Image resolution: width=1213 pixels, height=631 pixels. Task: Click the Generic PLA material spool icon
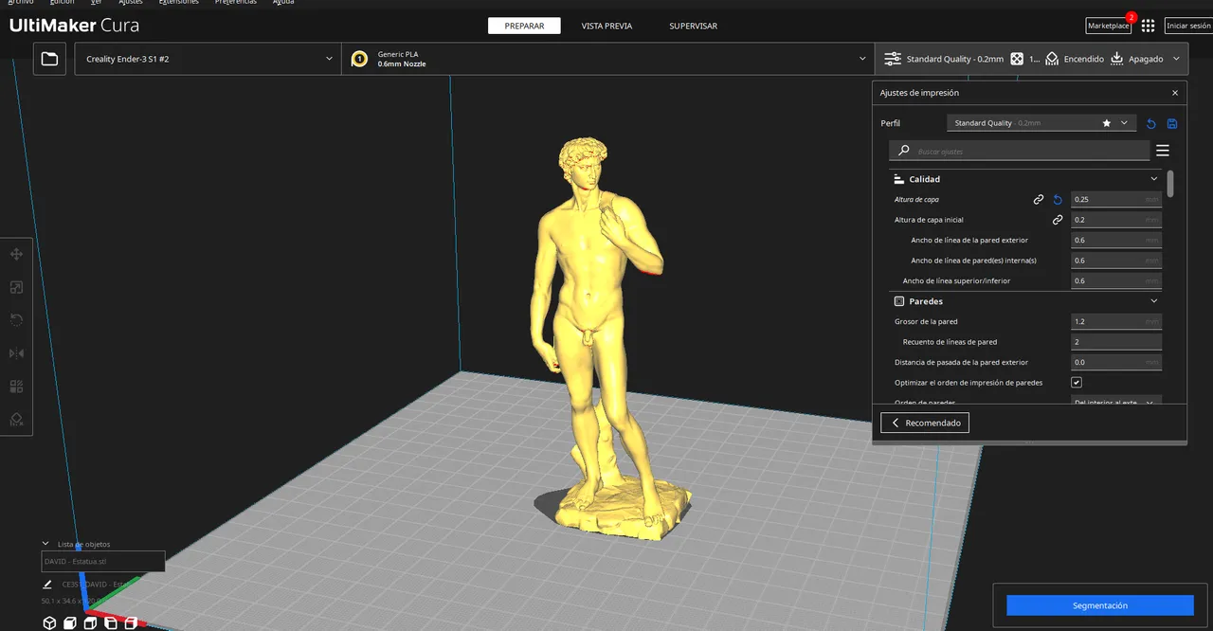359,59
